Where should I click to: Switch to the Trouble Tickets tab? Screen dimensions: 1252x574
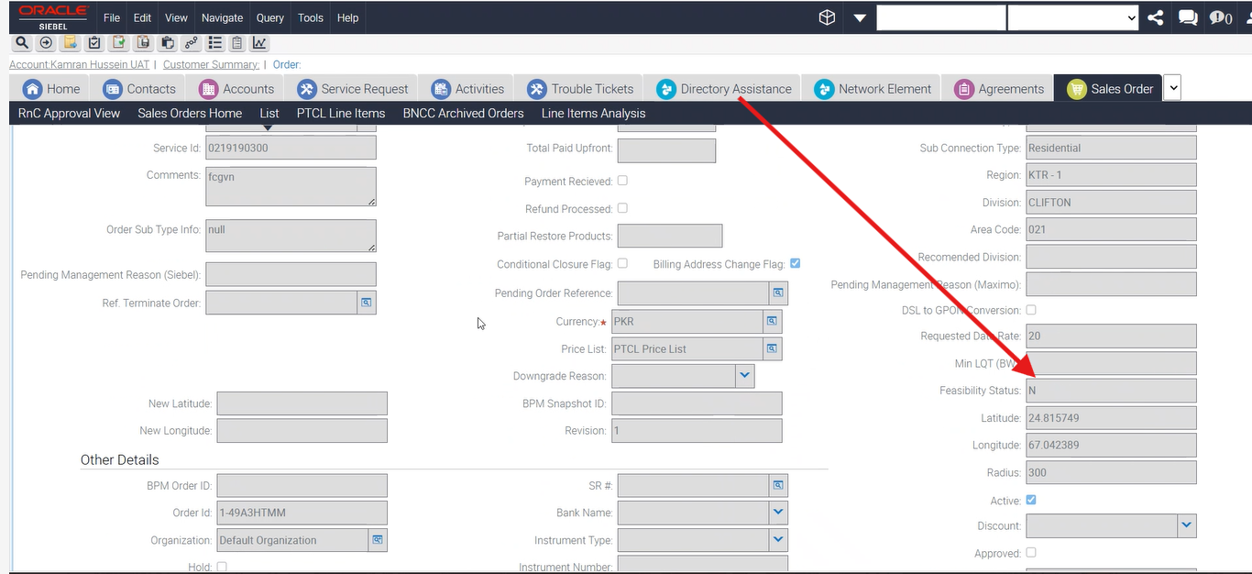point(581,89)
